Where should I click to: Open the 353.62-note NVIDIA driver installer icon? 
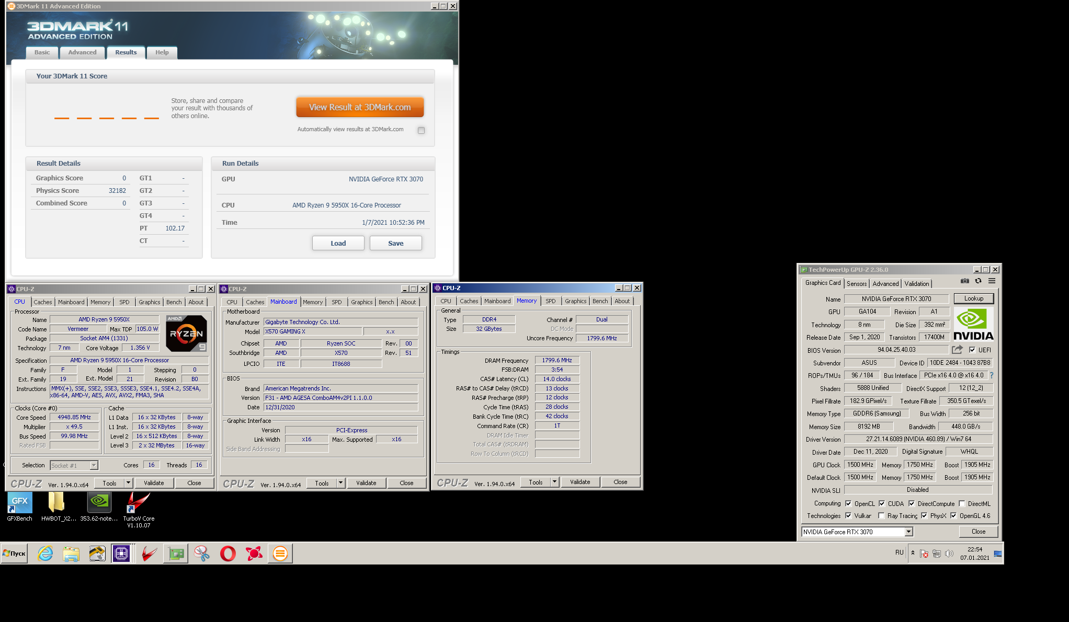click(99, 507)
